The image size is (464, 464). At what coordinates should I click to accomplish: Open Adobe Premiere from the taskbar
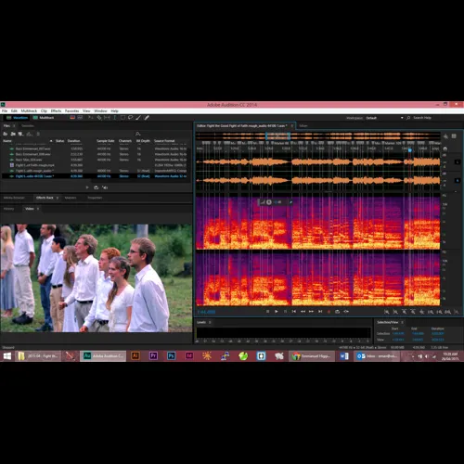click(153, 356)
